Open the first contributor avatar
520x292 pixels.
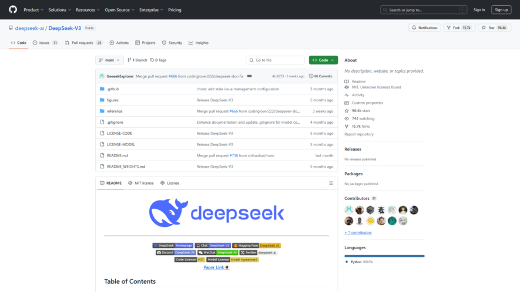pyautogui.click(x=348, y=209)
